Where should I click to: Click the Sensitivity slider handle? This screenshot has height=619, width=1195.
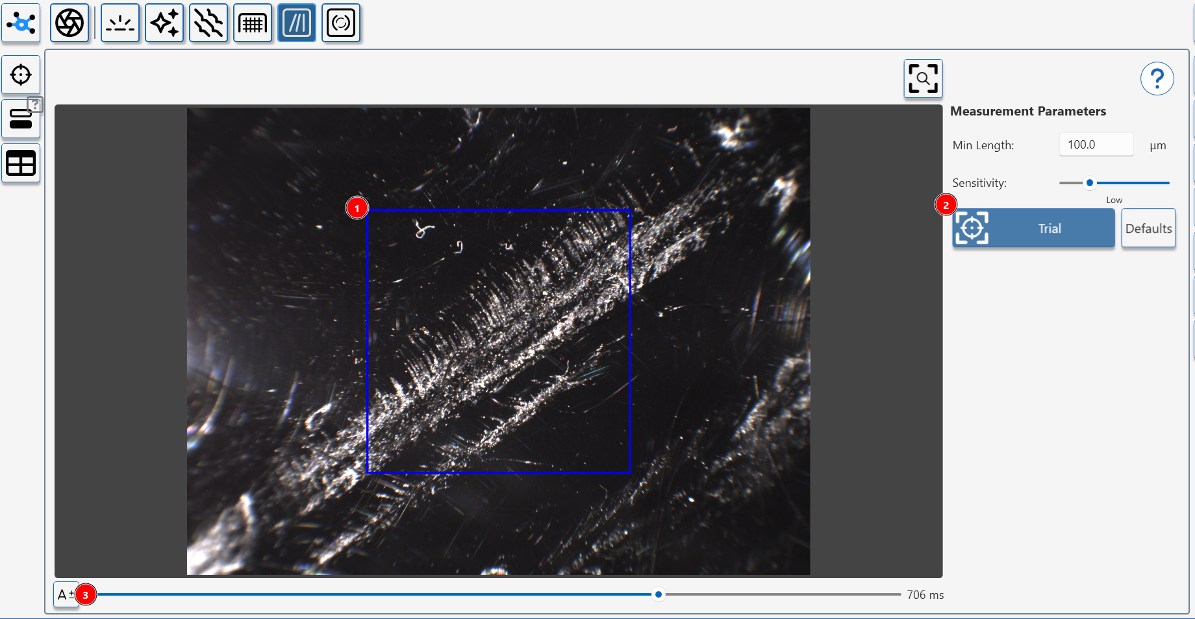click(1090, 183)
